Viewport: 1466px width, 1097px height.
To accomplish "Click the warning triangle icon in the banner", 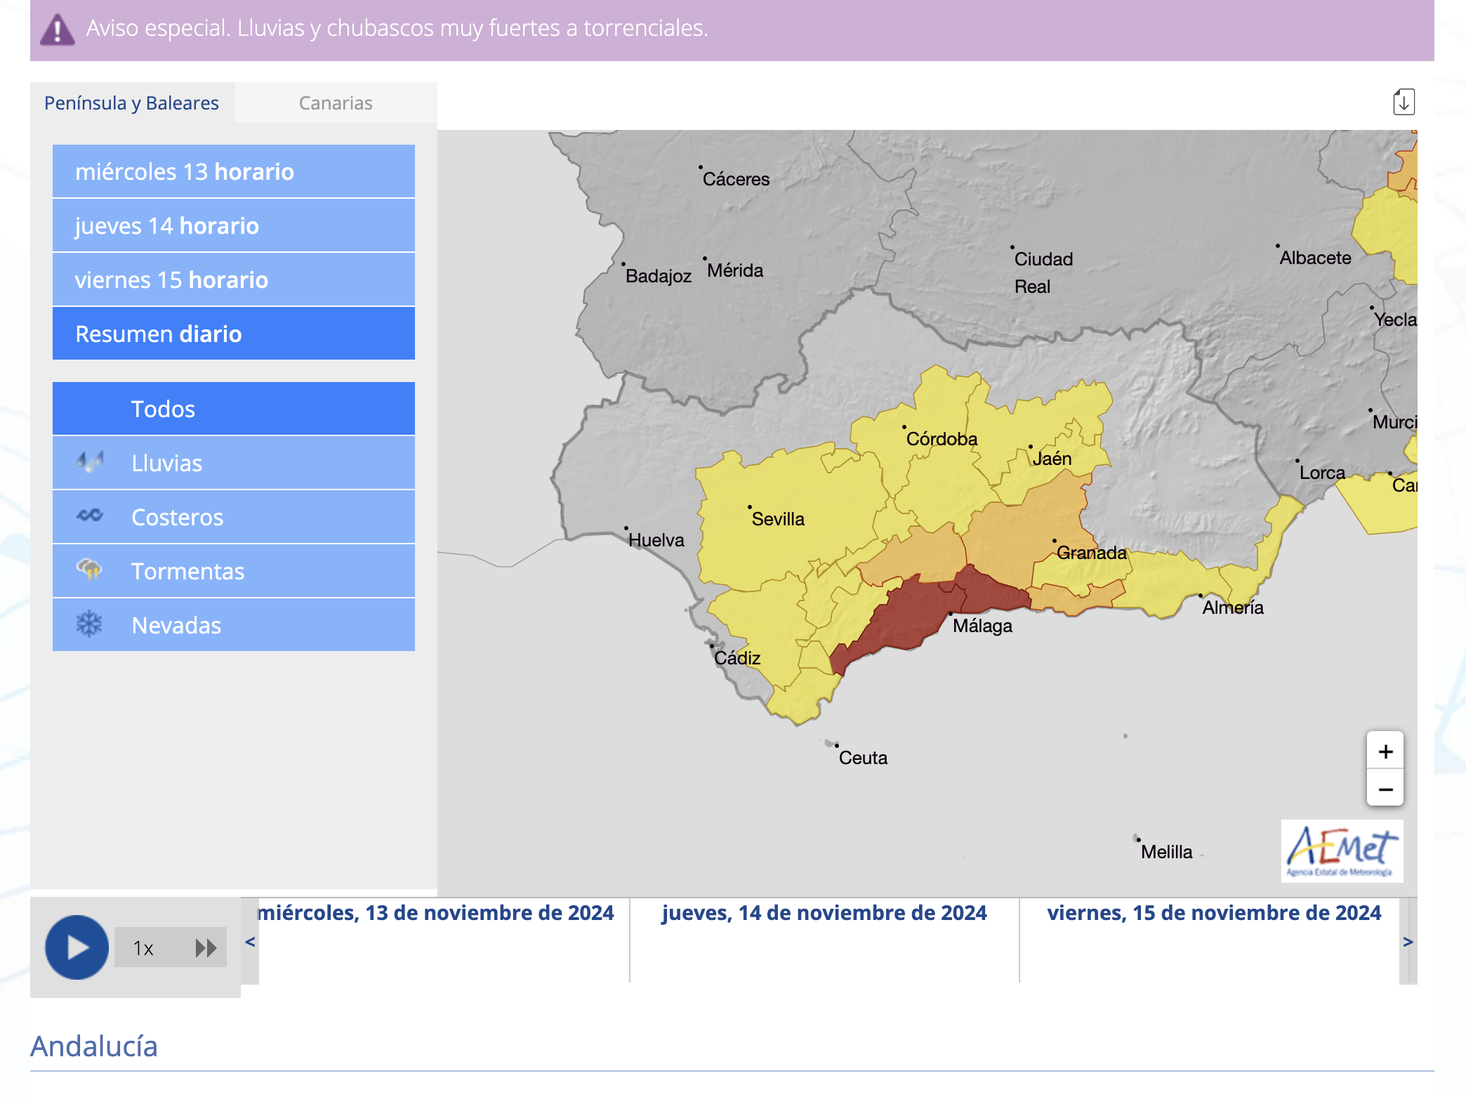I will point(58,29).
